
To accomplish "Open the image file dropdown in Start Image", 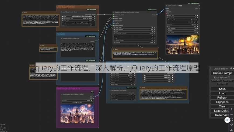I will [x=77, y=101].
